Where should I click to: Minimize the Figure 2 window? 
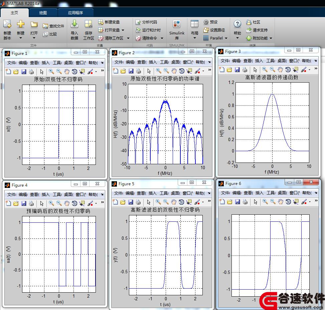(183, 51)
